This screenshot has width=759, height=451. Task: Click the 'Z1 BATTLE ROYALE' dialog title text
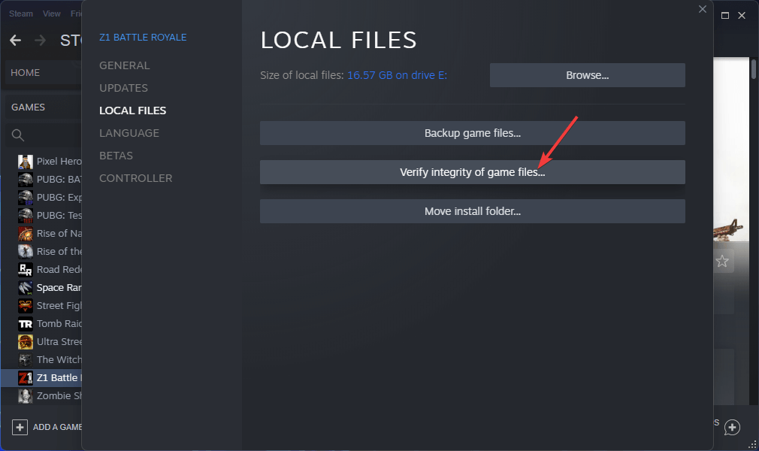click(143, 38)
